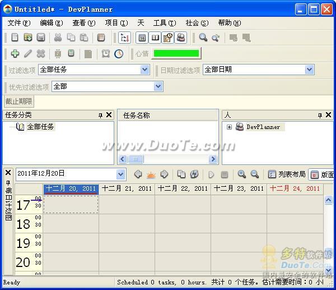Open the 帮助(H) menu
This screenshot has width=336, height=290.
click(230, 23)
